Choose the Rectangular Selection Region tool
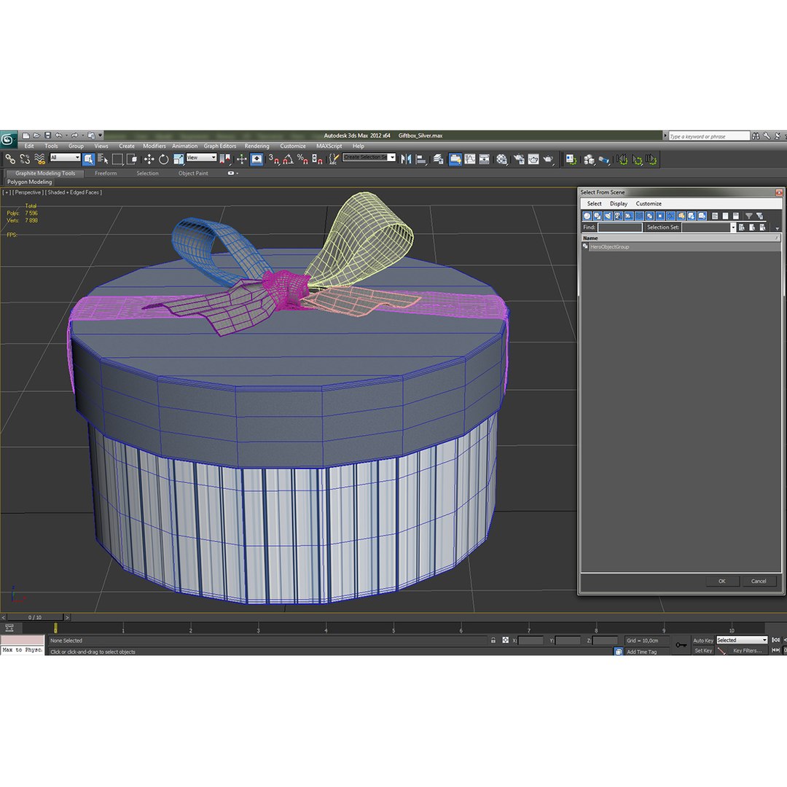Viewport: 787px width, 787px height. [117, 159]
